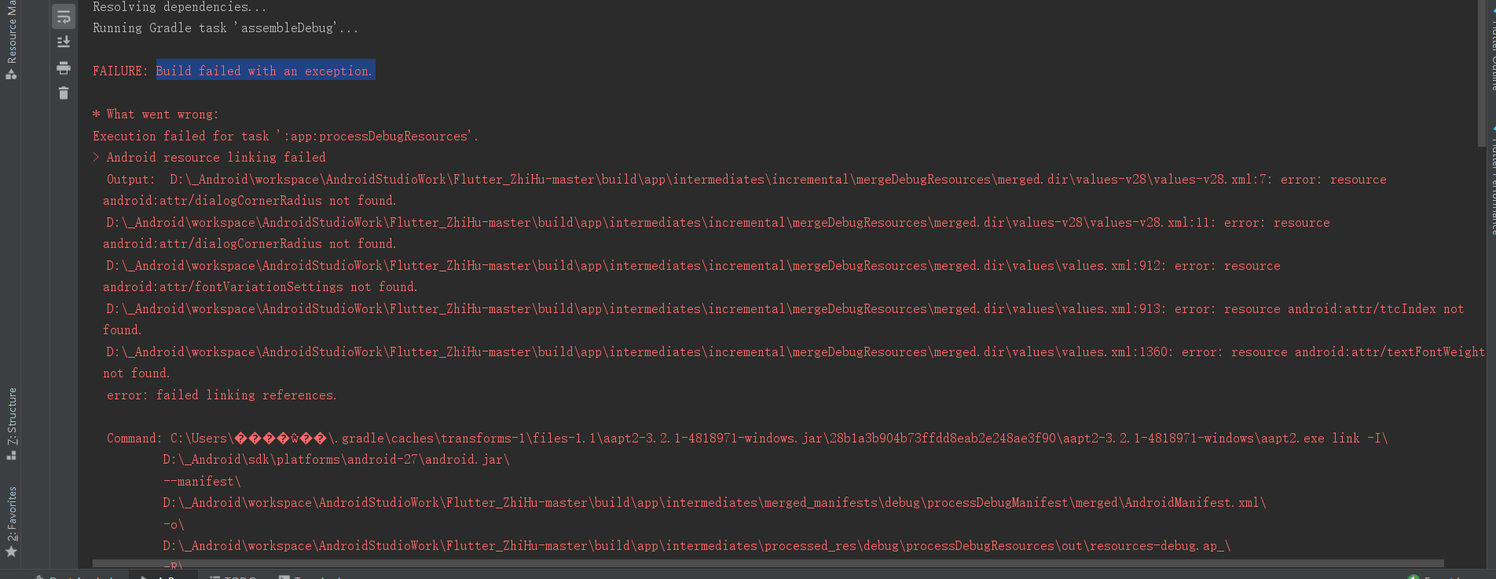The width and height of the screenshot is (1496, 579).
Task: Select the Run tab
Action: [169, 576]
